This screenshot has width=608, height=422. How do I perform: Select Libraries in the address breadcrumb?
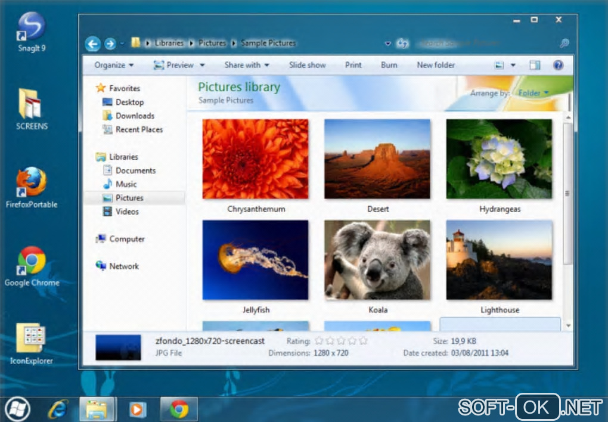tap(169, 43)
